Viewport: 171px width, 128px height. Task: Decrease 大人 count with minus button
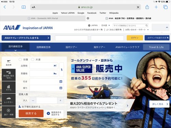tap(33, 100)
